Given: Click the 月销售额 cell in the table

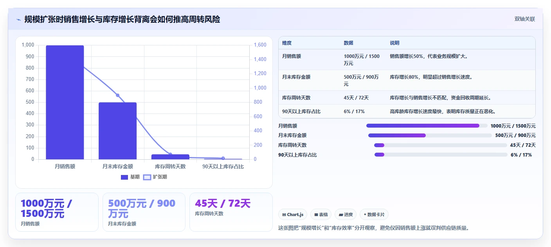Looking at the screenshot, I should [292, 56].
